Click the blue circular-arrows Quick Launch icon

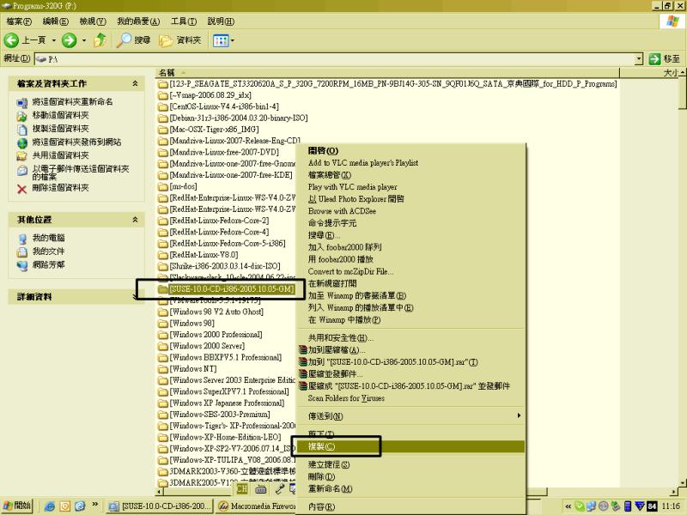pyautogui.click(x=80, y=506)
